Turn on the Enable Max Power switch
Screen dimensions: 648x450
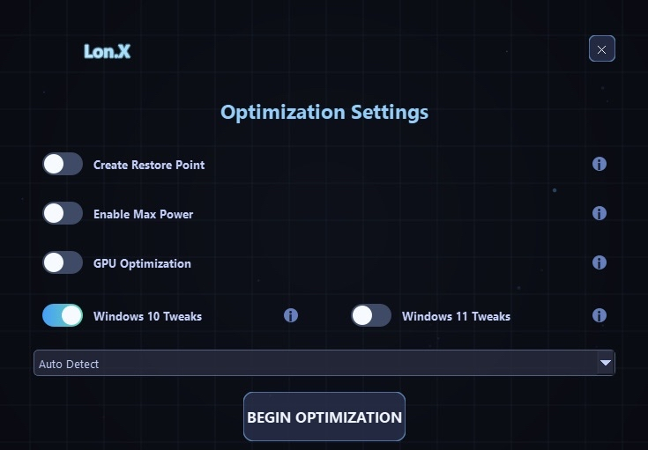click(63, 213)
